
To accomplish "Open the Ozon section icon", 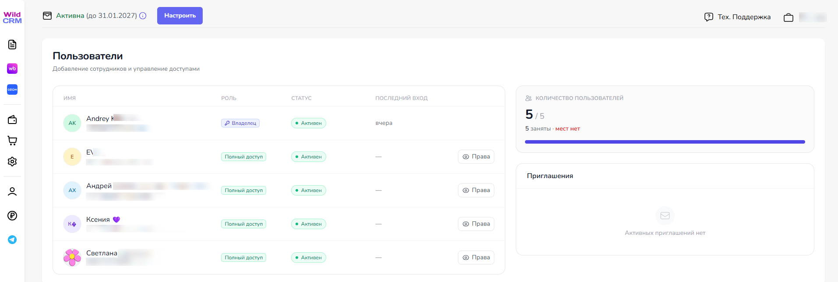I will [x=12, y=89].
